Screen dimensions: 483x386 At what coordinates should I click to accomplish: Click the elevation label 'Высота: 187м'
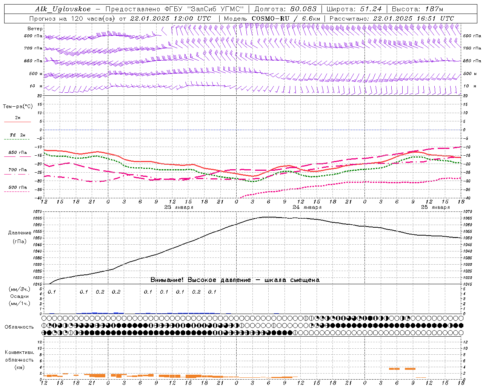(417, 9)
